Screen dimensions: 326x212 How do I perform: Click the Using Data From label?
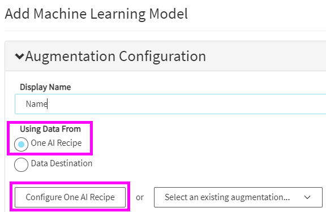(x=50, y=129)
